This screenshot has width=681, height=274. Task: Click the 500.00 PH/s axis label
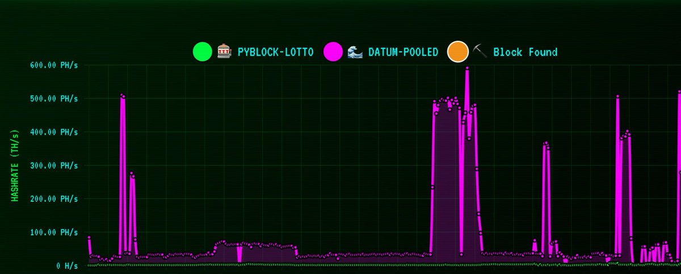pos(55,99)
